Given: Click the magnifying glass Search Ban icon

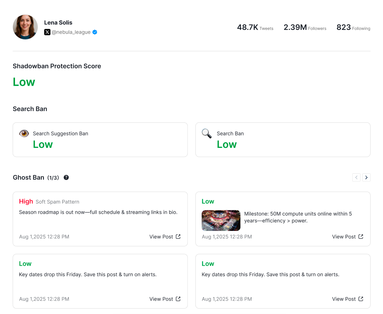Looking at the screenshot, I should pos(206,134).
